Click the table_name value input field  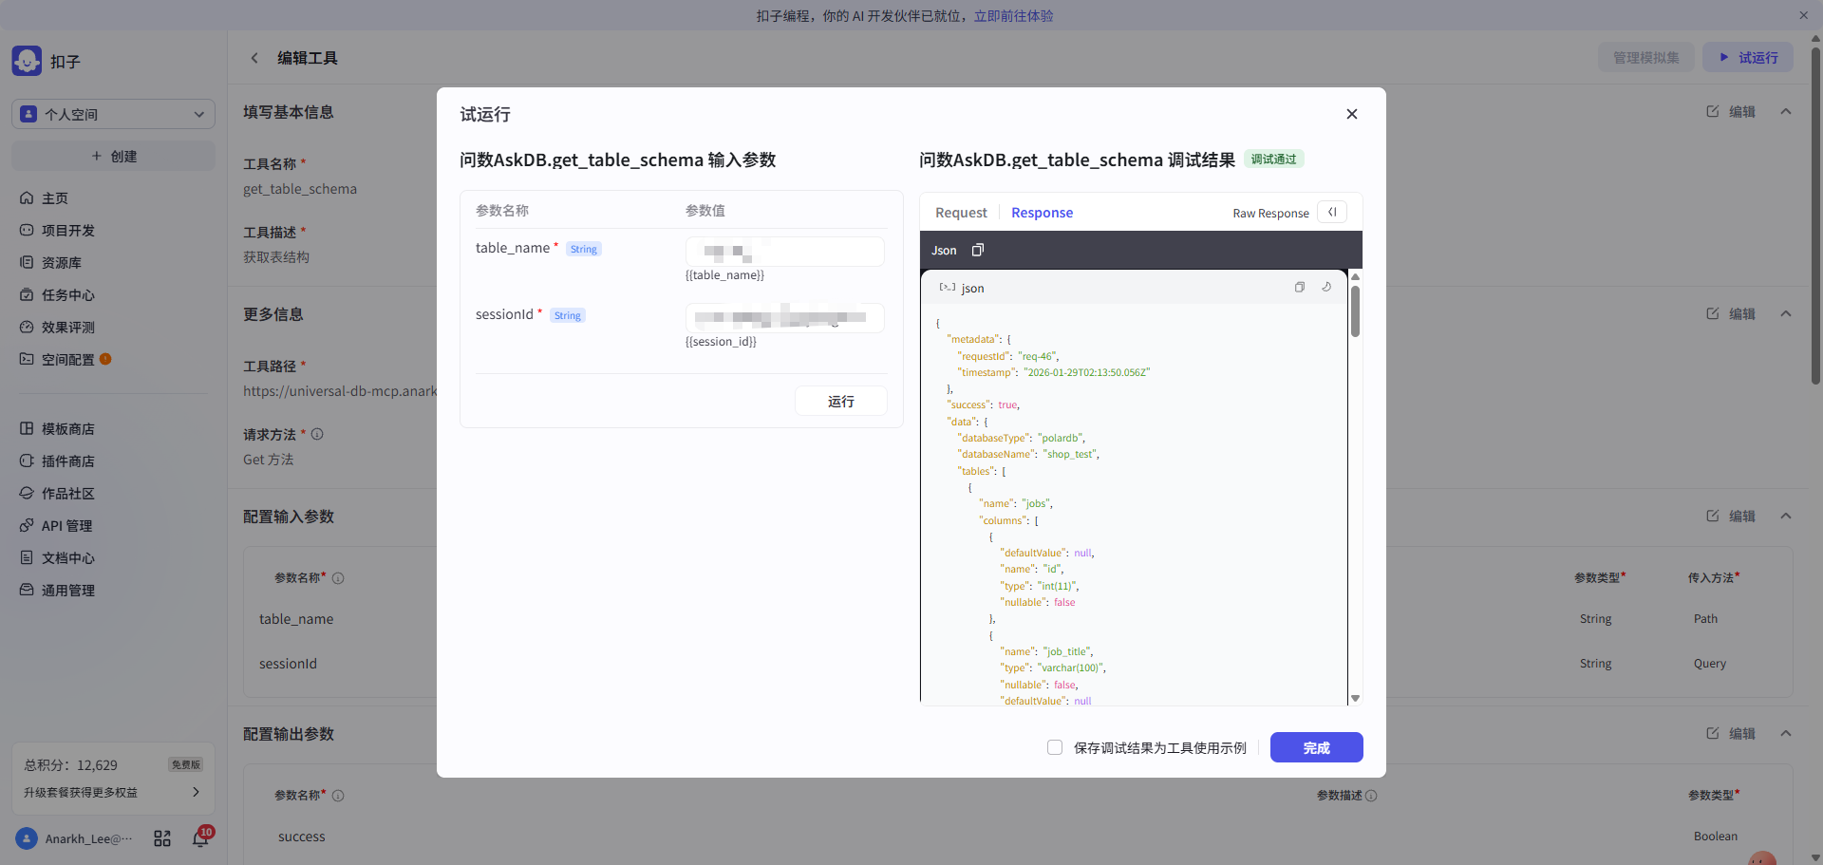coord(785,253)
